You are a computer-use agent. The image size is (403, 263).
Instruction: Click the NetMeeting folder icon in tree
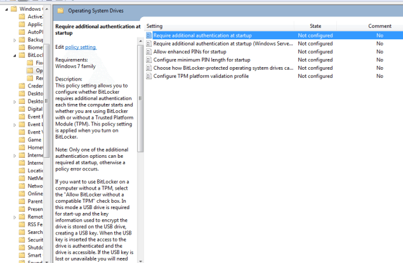[x=22, y=178]
